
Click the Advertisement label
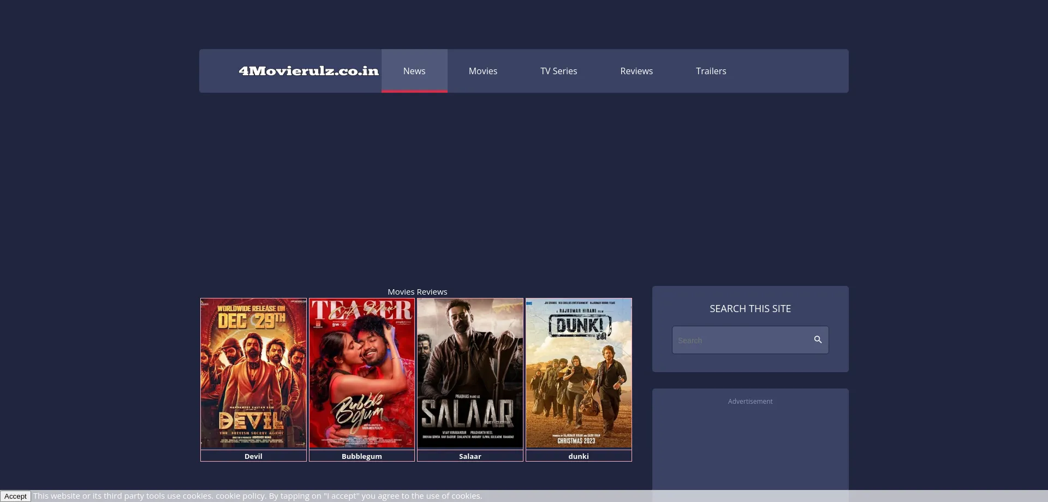750,402
